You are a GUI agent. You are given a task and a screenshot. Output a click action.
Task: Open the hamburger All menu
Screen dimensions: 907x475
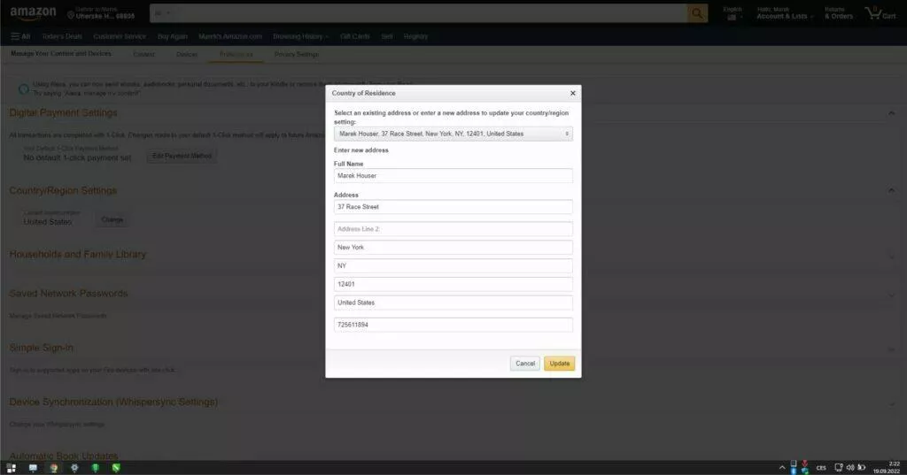[20, 36]
